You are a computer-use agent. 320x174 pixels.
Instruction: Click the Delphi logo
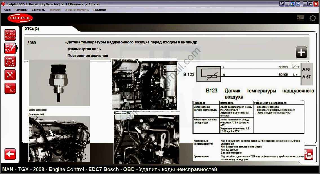pyautogui.click(x=20, y=18)
